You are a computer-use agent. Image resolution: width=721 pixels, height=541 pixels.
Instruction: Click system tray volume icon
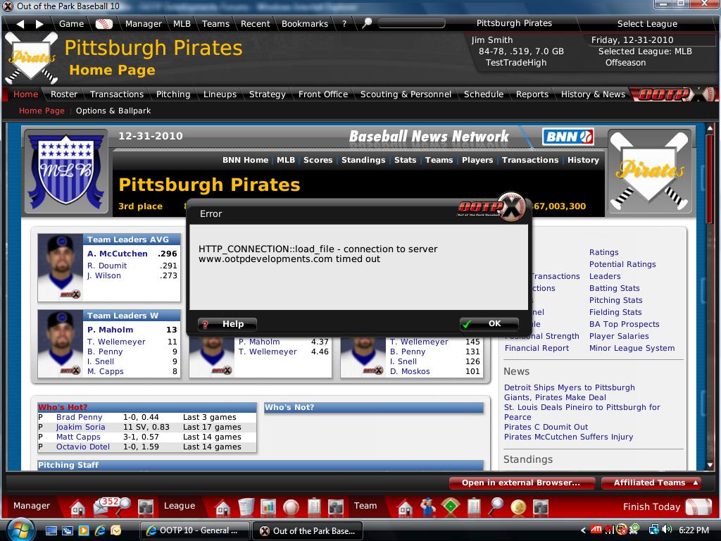667,530
